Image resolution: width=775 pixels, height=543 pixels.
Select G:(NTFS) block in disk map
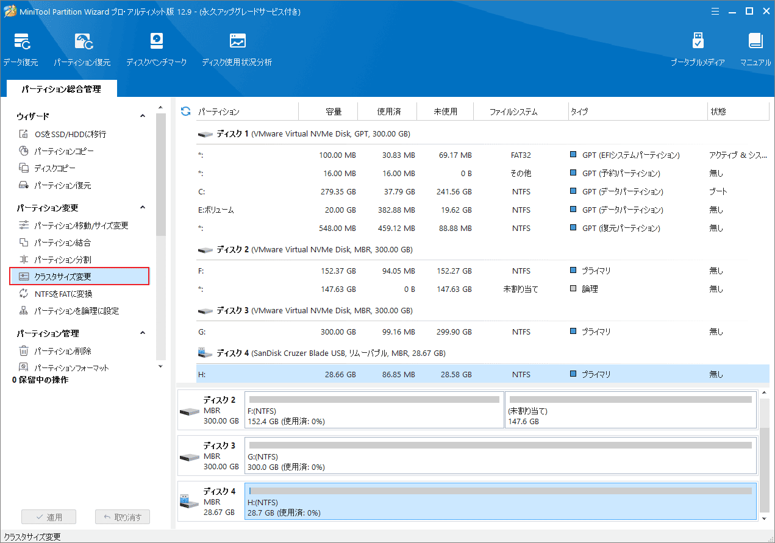click(x=500, y=456)
